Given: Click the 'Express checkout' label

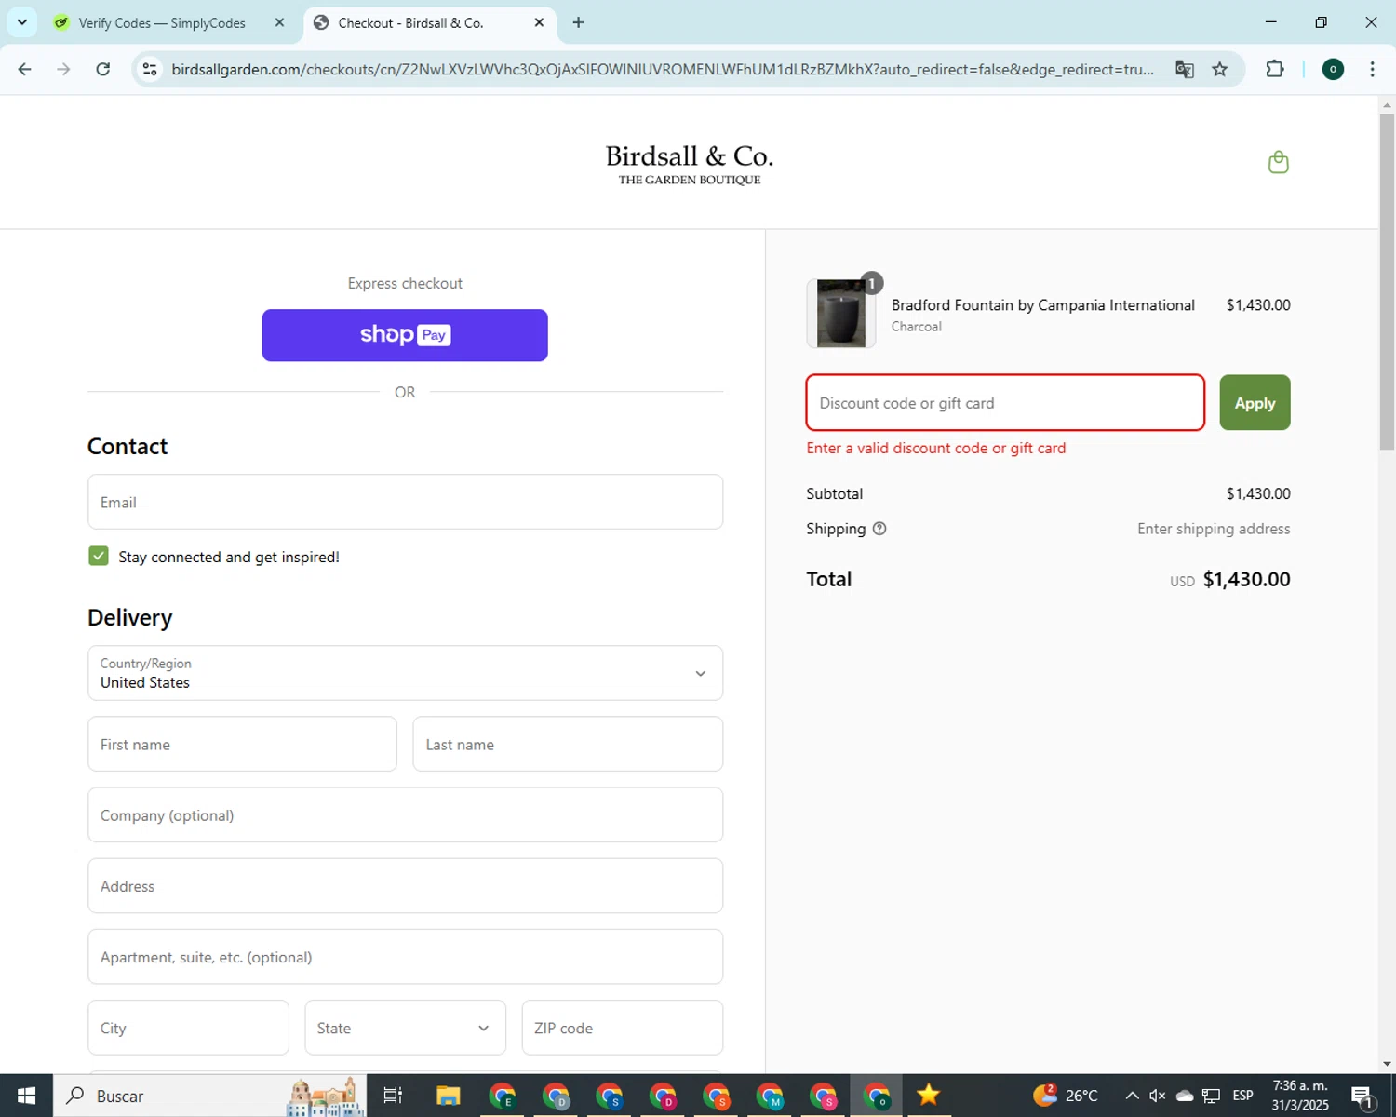Looking at the screenshot, I should tap(405, 283).
